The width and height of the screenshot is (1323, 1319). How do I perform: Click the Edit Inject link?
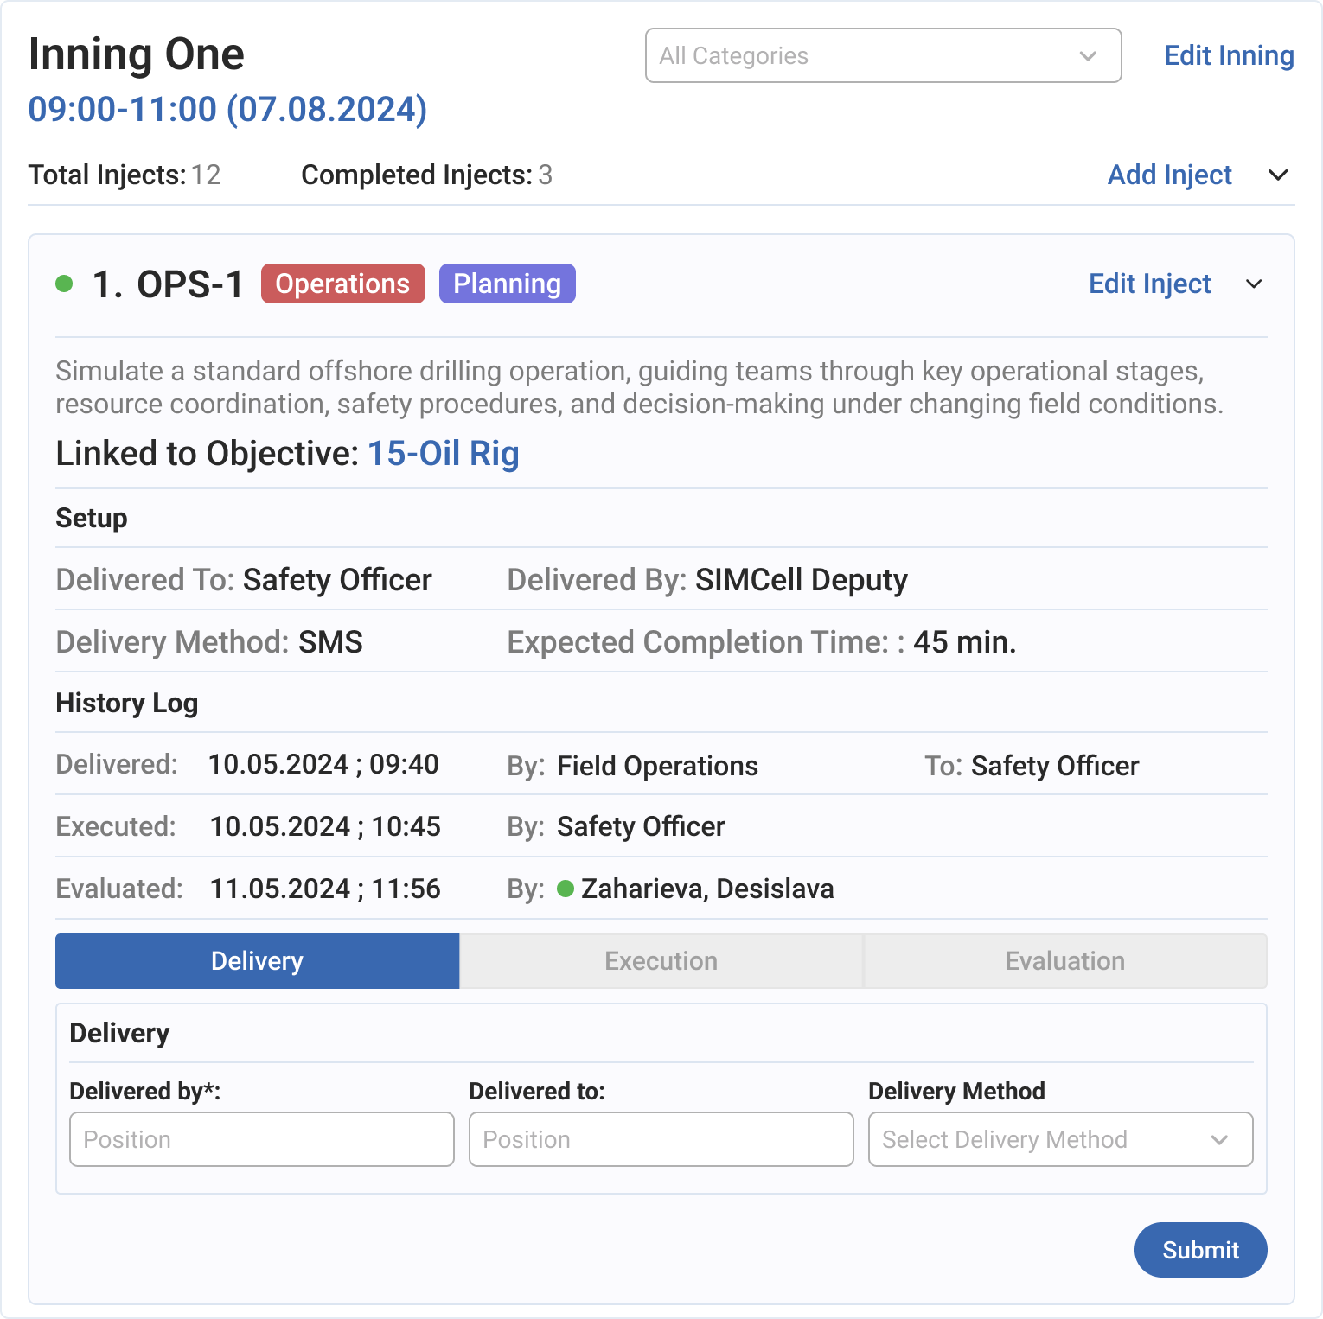[1149, 284]
